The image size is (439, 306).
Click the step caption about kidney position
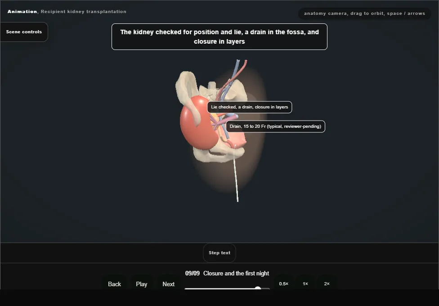(219, 37)
